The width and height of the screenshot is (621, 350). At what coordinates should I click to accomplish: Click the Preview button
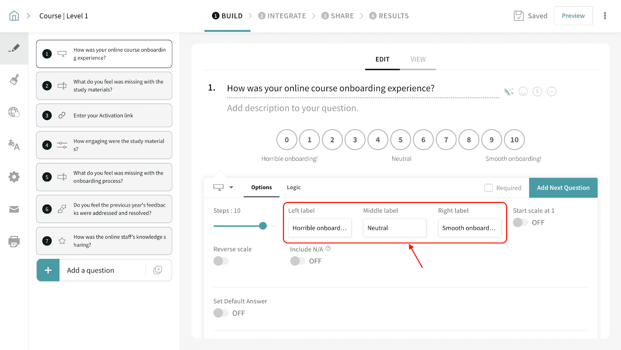point(573,16)
